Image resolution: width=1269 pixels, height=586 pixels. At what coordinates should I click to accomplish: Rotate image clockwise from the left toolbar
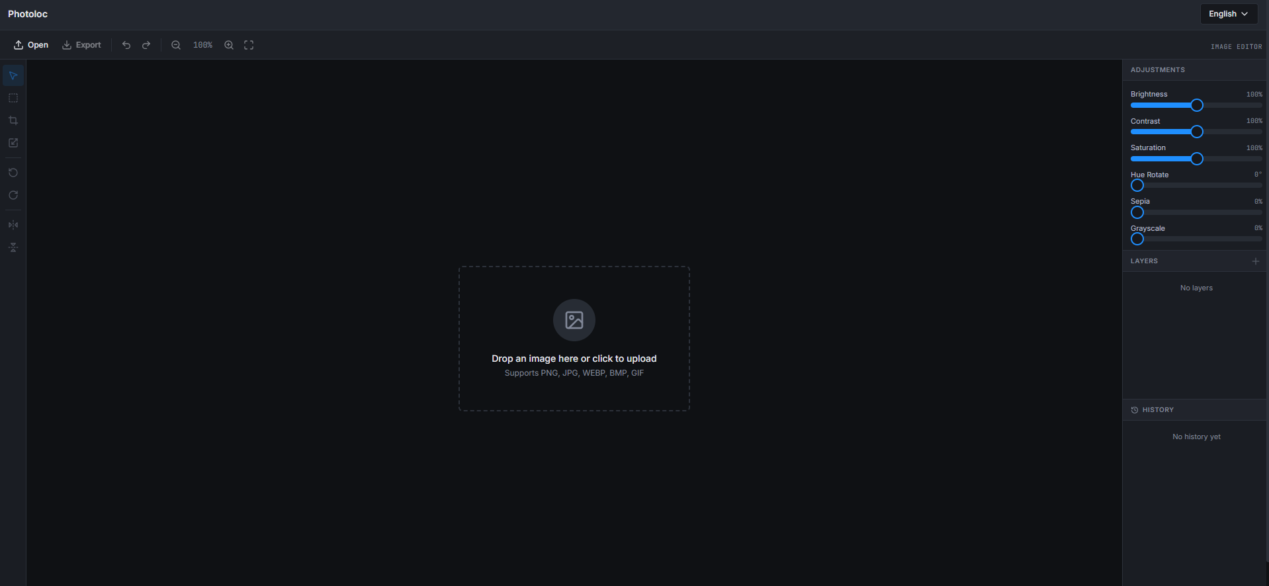pyautogui.click(x=13, y=195)
